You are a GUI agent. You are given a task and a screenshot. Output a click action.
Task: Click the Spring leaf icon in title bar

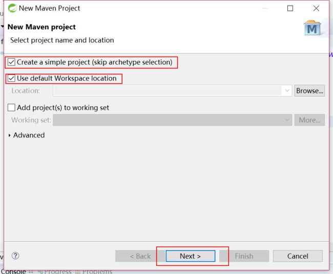[x=12, y=8]
